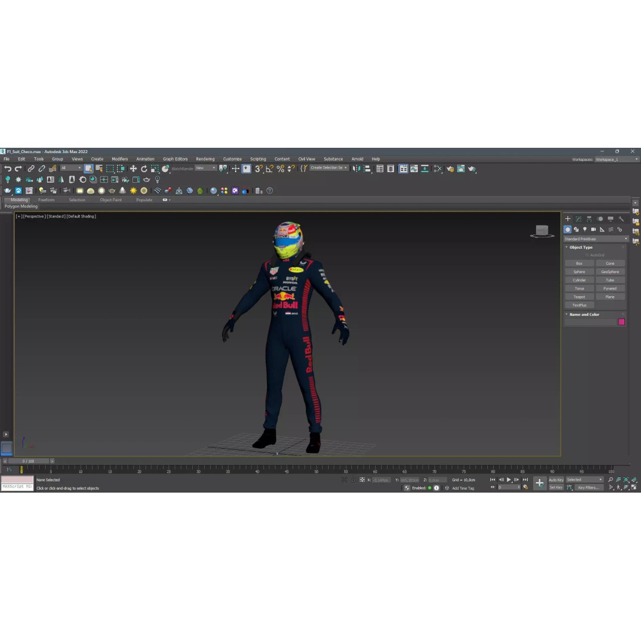641x641 pixels.
Task: Open the Render Setup dialog
Action: pos(450,169)
